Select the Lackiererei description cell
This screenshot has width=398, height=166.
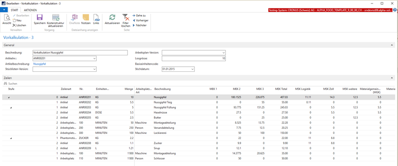[x=160, y=133]
